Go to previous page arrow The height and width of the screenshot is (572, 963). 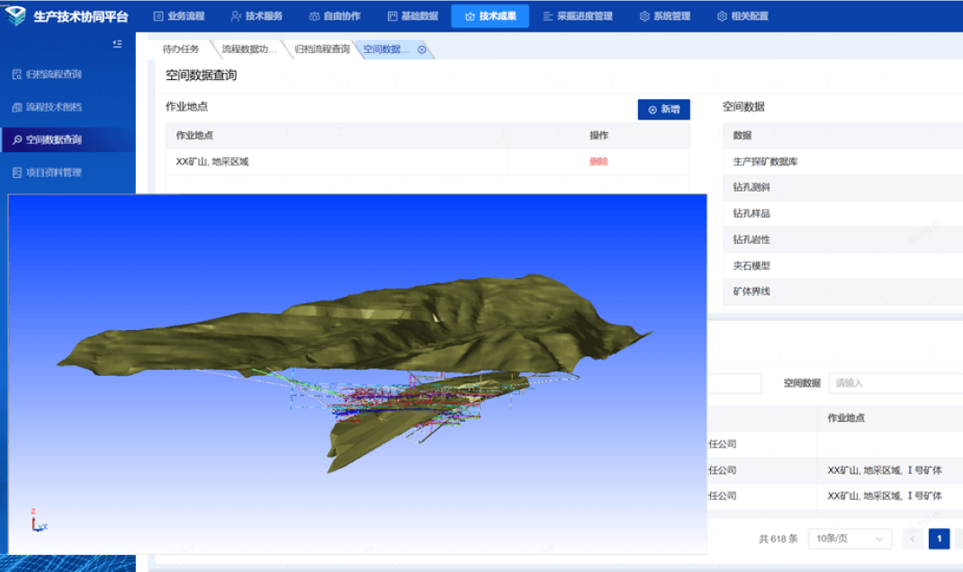coord(913,539)
